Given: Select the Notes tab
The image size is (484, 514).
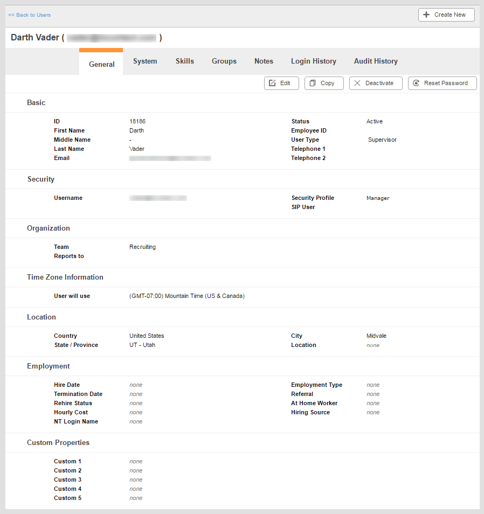Looking at the screenshot, I should (264, 61).
